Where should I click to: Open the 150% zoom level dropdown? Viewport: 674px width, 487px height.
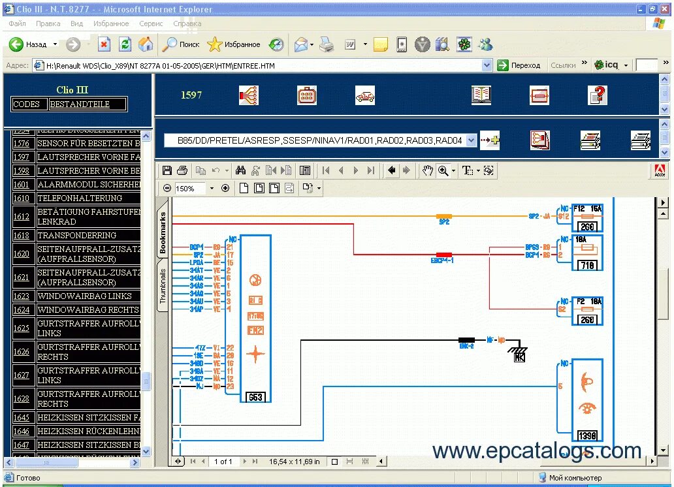pyautogui.click(x=212, y=189)
